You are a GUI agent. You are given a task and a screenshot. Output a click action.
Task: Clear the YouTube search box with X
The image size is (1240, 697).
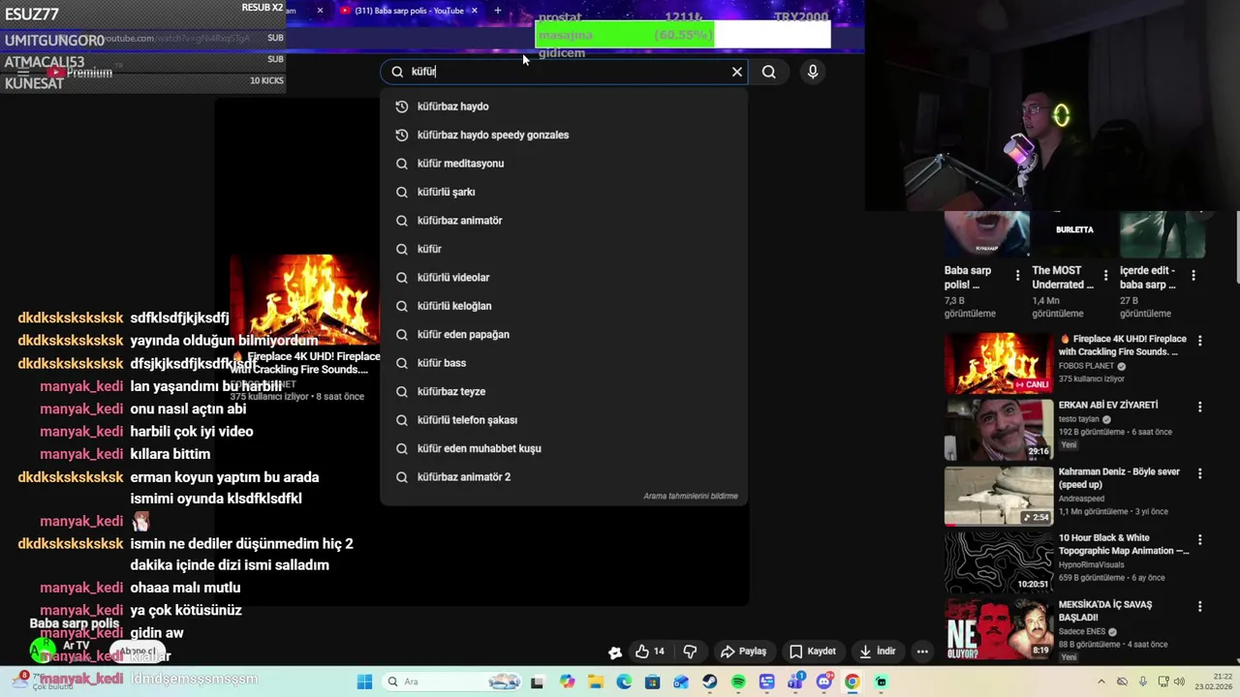point(737,72)
